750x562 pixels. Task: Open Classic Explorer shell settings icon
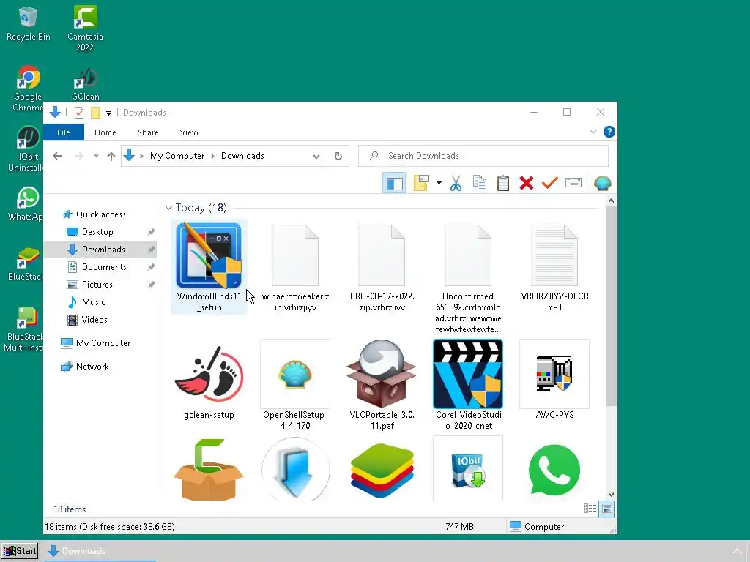(602, 183)
